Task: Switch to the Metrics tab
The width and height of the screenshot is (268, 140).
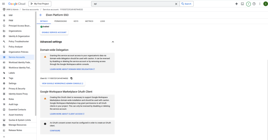Action: (x=89, y=21)
